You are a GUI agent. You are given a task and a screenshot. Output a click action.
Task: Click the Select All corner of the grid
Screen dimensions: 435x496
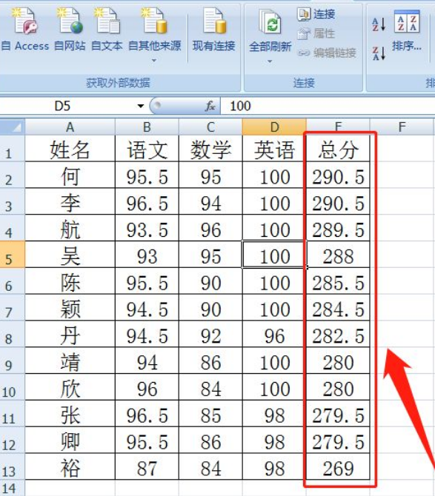[x=13, y=127]
